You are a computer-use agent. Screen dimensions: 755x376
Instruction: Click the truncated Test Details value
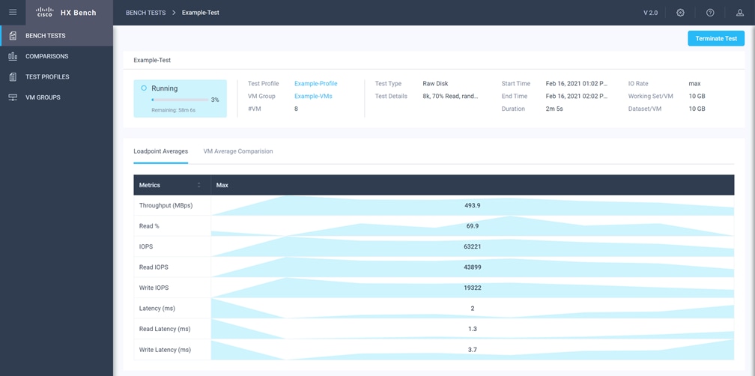tap(450, 97)
